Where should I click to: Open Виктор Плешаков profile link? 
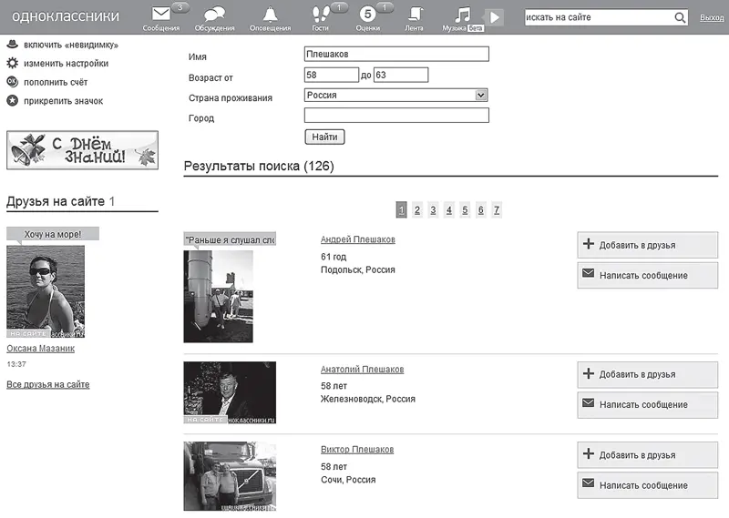pyautogui.click(x=357, y=450)
